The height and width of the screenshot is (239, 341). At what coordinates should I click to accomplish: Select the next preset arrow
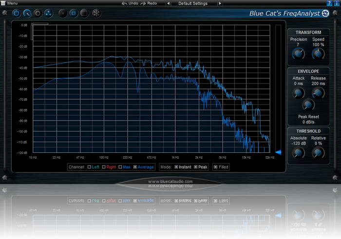220,3
